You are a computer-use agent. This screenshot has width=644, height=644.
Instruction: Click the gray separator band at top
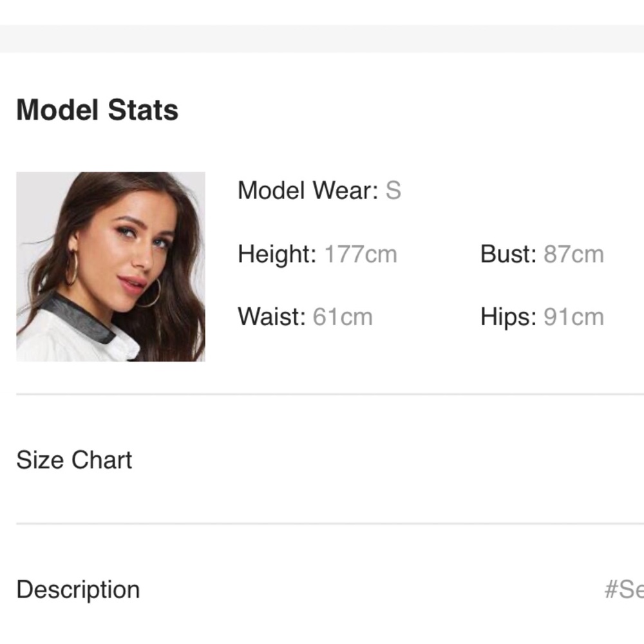click(322, 39)
